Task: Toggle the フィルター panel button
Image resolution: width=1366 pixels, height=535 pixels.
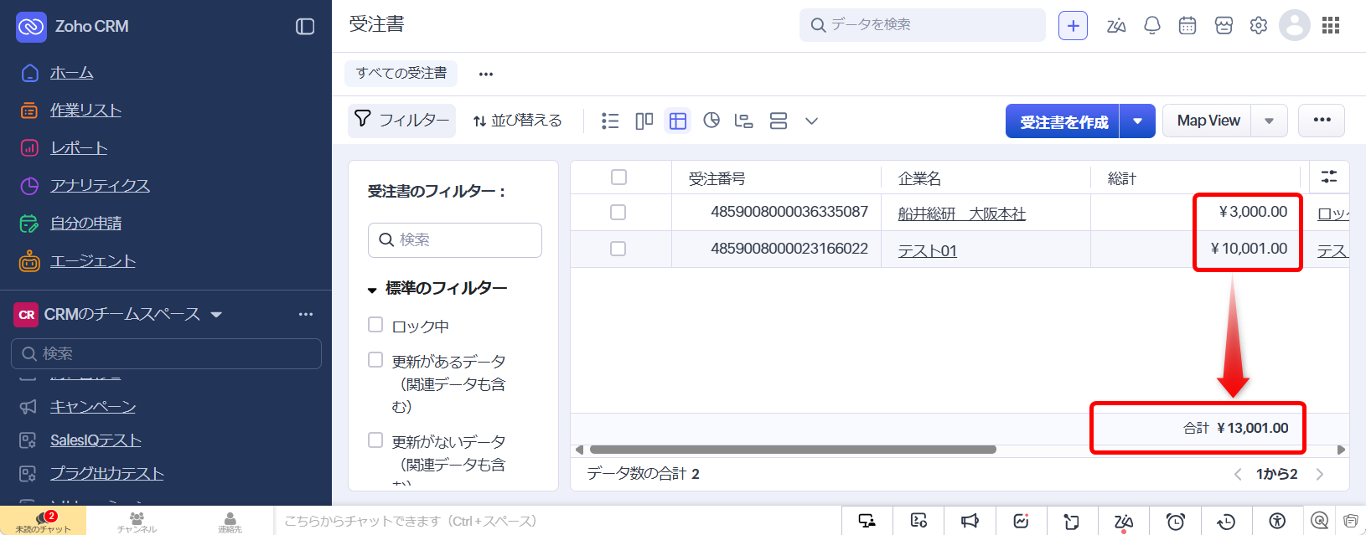Action: click(x=401, y=121)
